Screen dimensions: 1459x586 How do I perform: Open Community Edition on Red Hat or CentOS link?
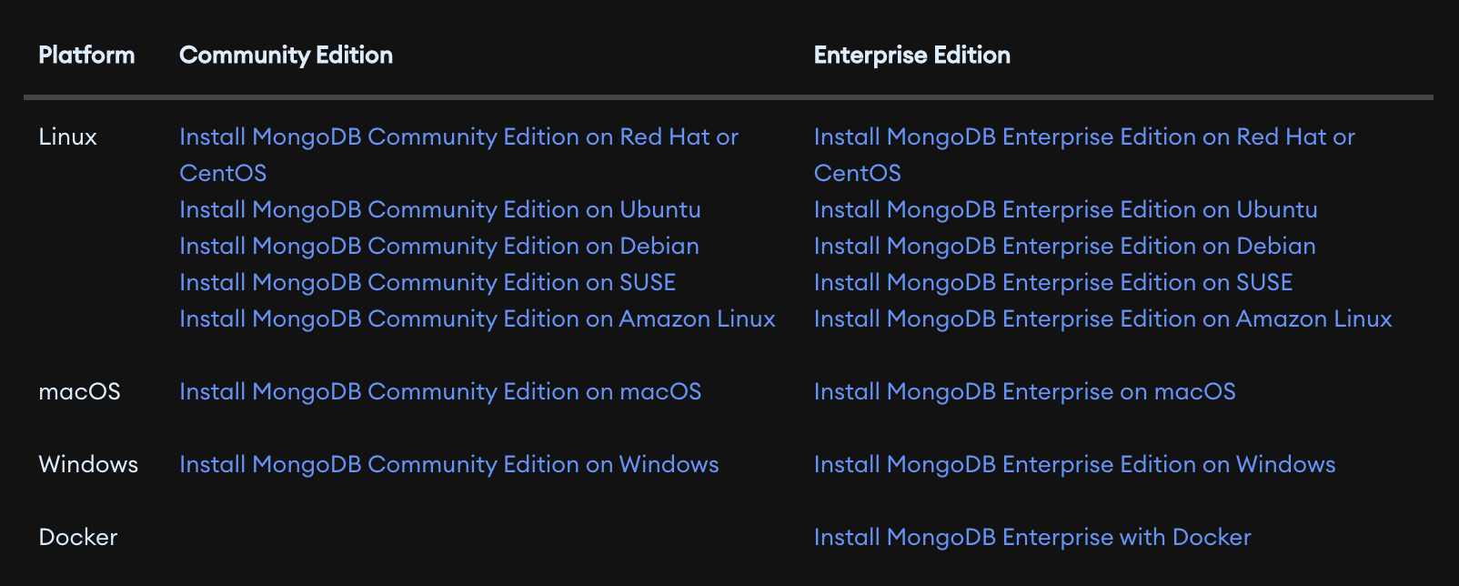coord(458,137)
